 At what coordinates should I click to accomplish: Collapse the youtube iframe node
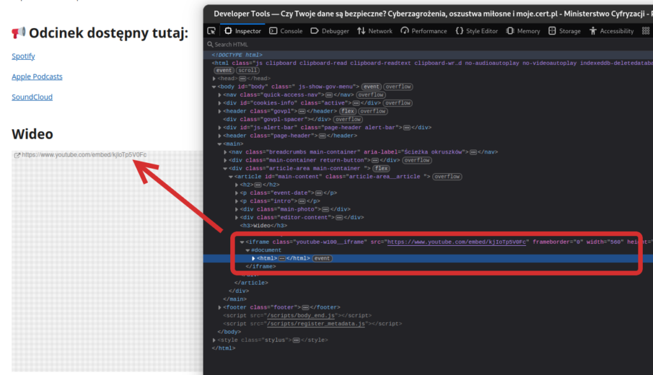tap(242, 242)
